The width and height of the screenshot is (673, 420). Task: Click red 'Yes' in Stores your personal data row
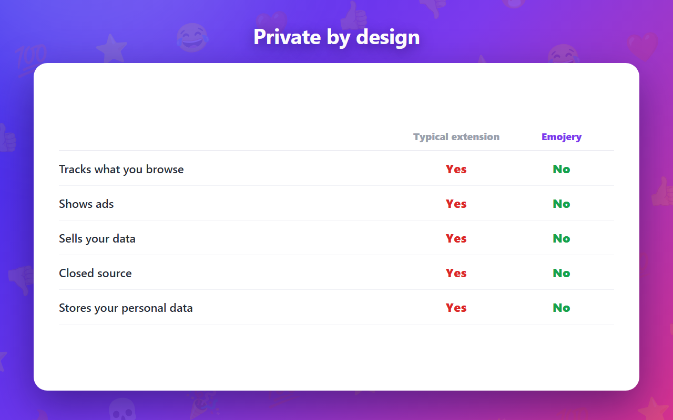pyautogui.click(x=456, y=308)
